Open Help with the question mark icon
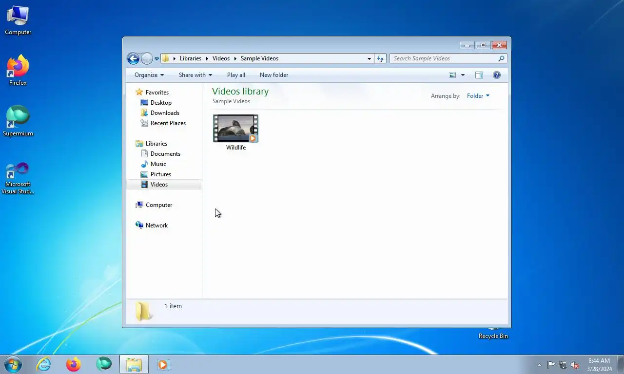The width and height of the screenshot is (624, 374). tap(497, 75)
